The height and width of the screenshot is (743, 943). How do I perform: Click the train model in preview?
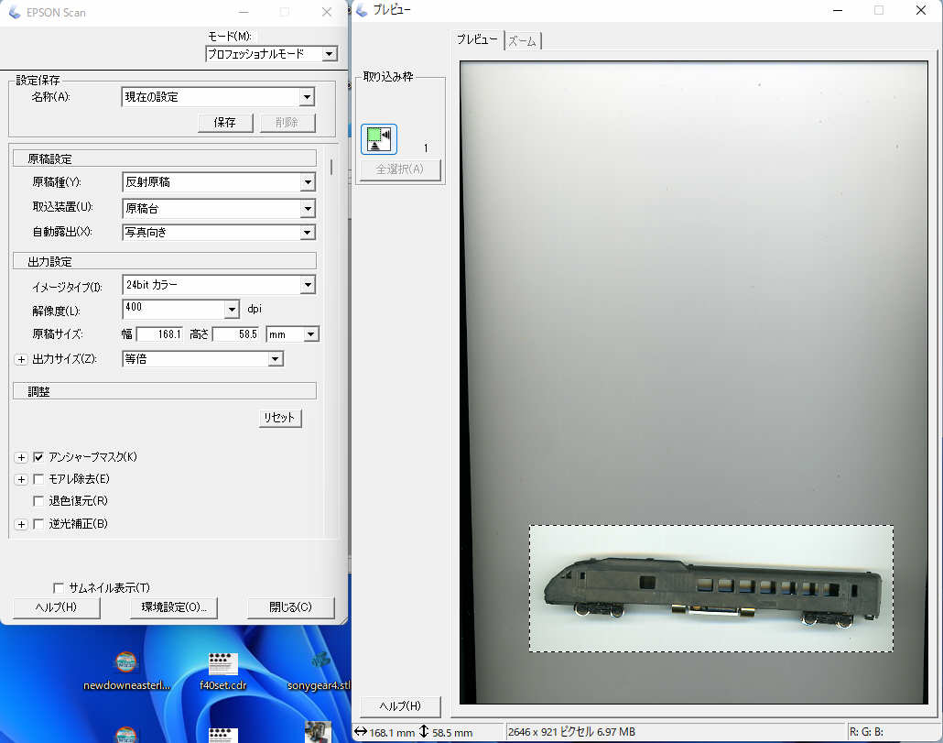click(713, 590)
